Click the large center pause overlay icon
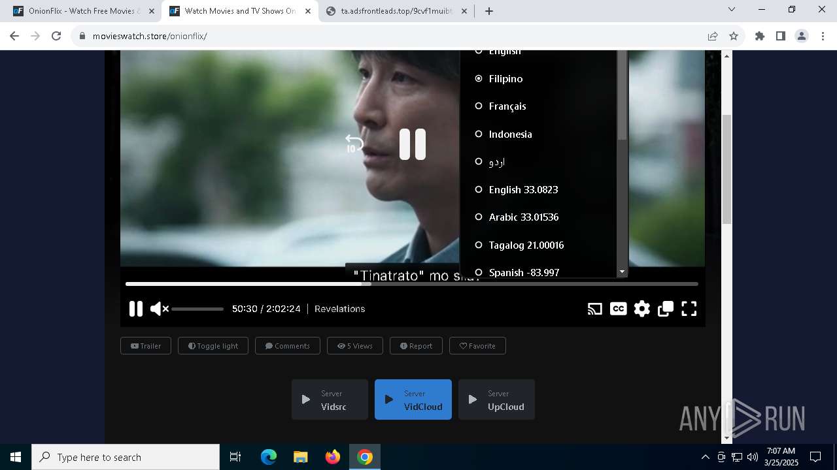Image resolution: width=837 pixels, height=470 pixels. [413, 144]
